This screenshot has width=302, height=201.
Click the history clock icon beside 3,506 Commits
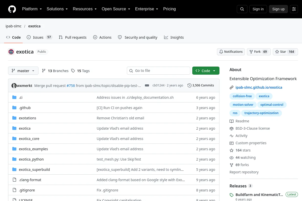click(190, 85)
